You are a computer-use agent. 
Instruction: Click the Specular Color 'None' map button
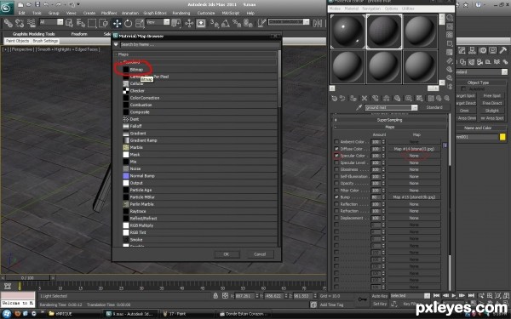tap(414, 156)
